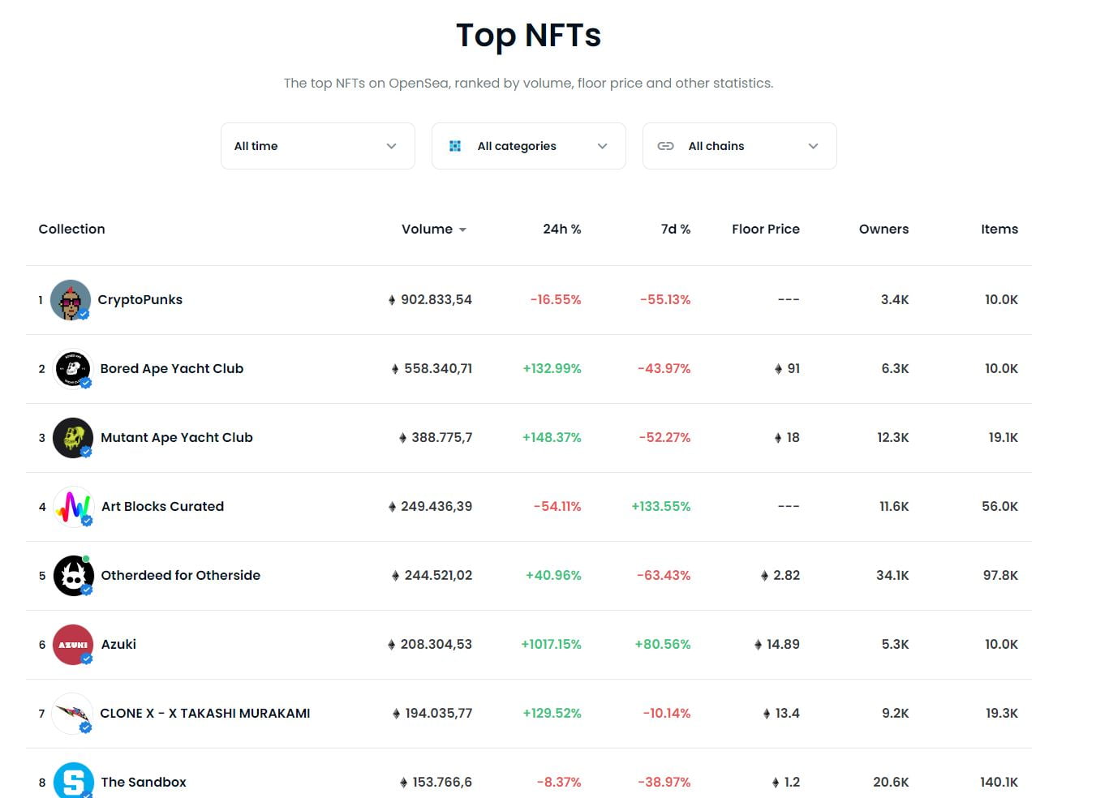Click the ETH icon beside floor price 91

779,369
